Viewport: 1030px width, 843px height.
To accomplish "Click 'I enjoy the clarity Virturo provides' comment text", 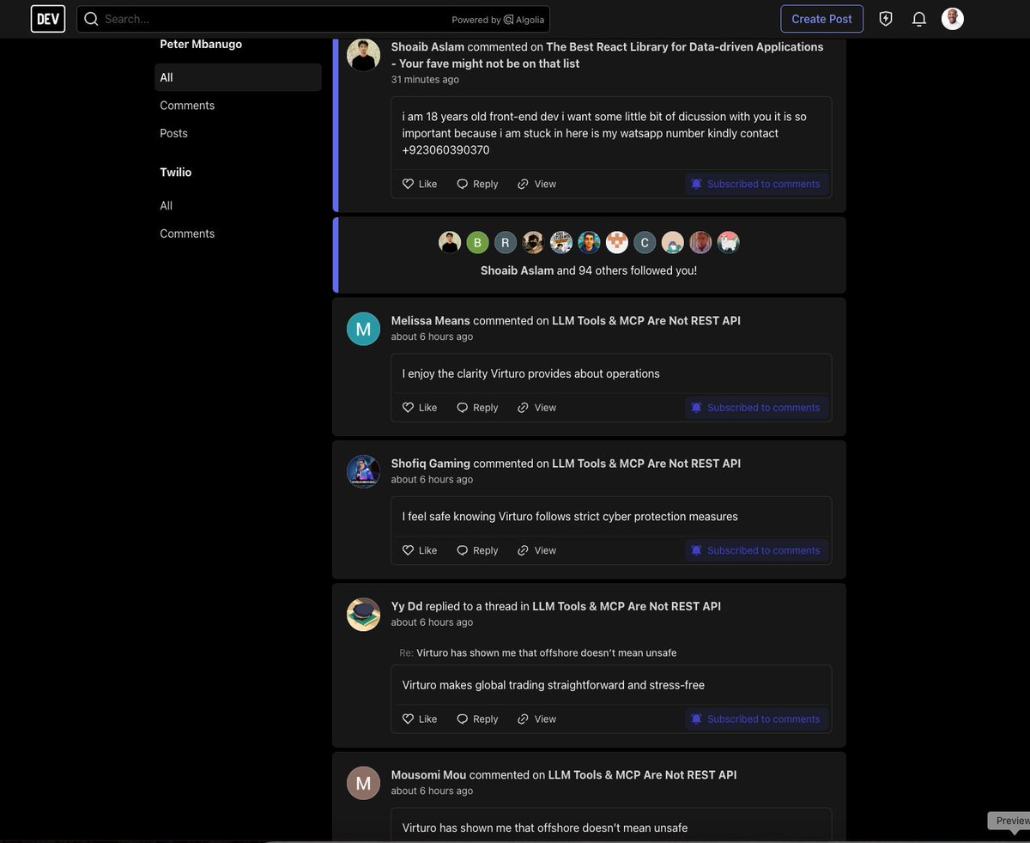I will (x=530, y=373).
